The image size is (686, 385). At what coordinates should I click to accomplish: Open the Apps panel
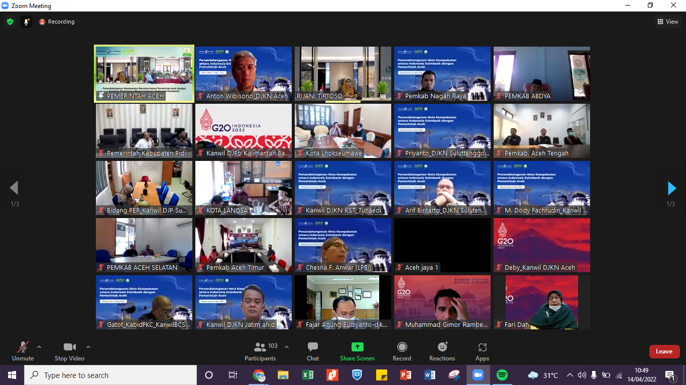point(482,351)
